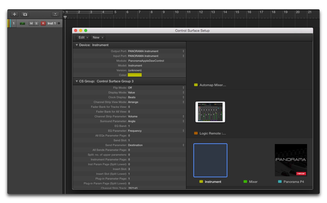Viewport: 327px width, 203px height.
Task: Click the duplicate track icon
Action: (x=25, y=14)
